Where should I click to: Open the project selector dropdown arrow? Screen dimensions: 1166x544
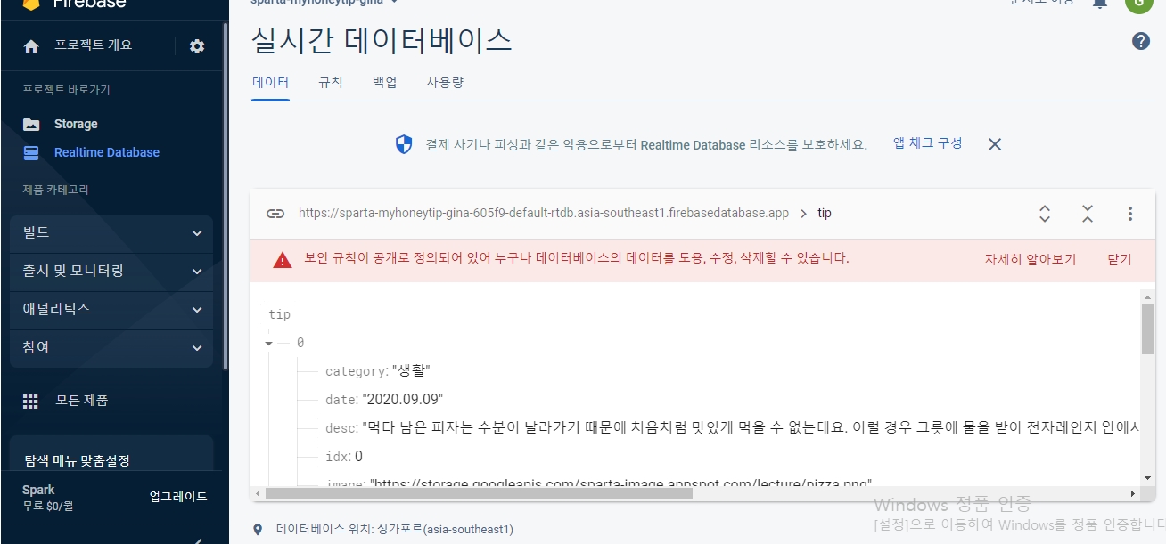pyautogui.click(x=395, y=3)
